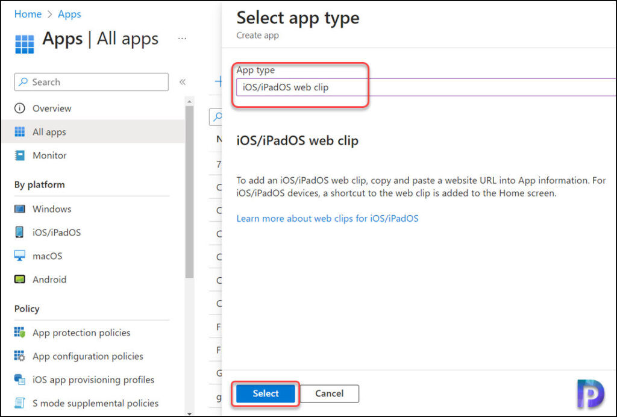
Task: Click the Apps grid icon beside the page title
Action: click(24, 44)
